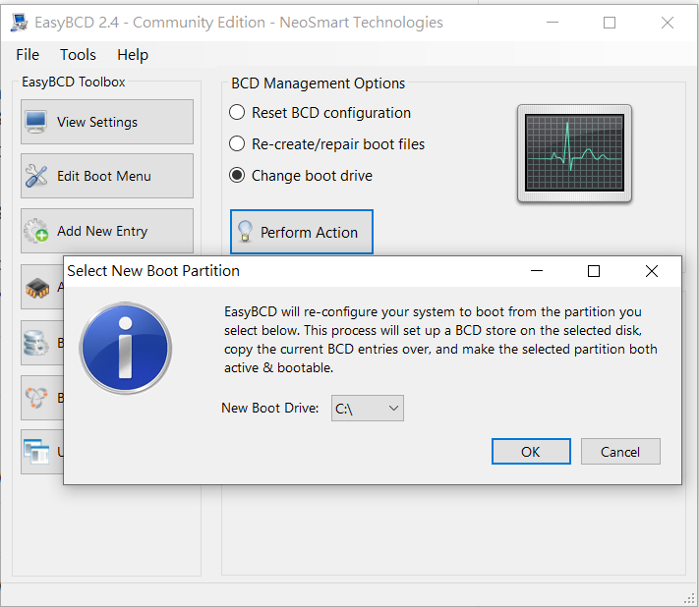Image resolution: width=699 pixels, height=607 pixels.
Task: Close the EasyBCD main window
Action: click(x=667, y=23)
